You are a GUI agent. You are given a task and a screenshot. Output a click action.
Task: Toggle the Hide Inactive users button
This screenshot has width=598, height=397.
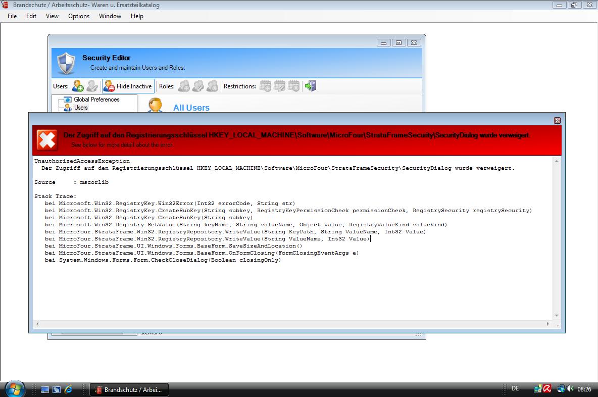pos(128,86)
